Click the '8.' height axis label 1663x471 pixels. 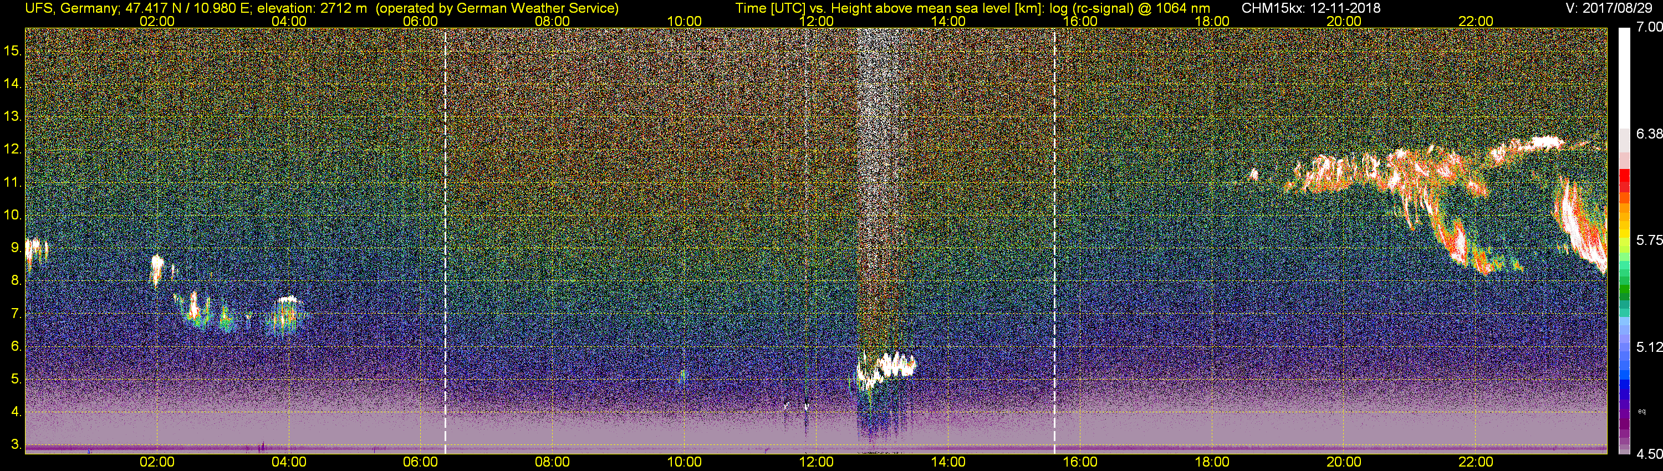(x=16, y=281)
